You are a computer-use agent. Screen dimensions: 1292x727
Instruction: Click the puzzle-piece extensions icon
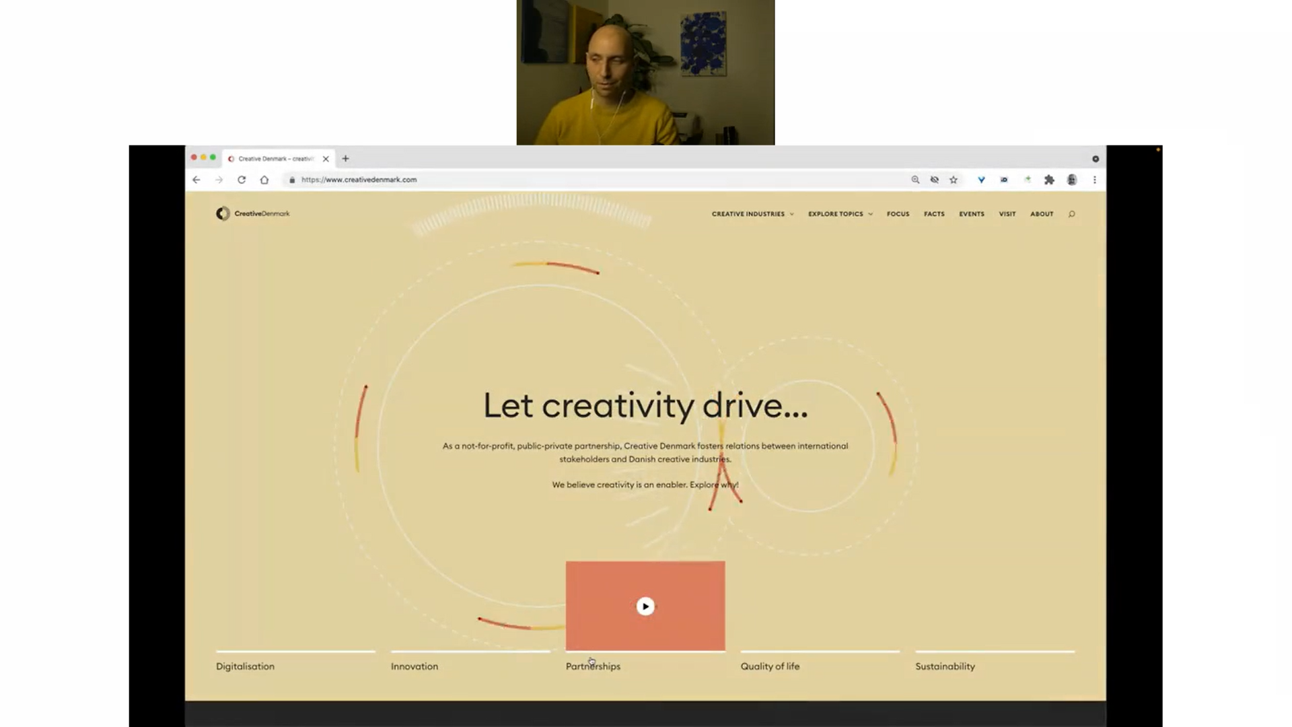pyautogui.click(x=1050, y=180)
